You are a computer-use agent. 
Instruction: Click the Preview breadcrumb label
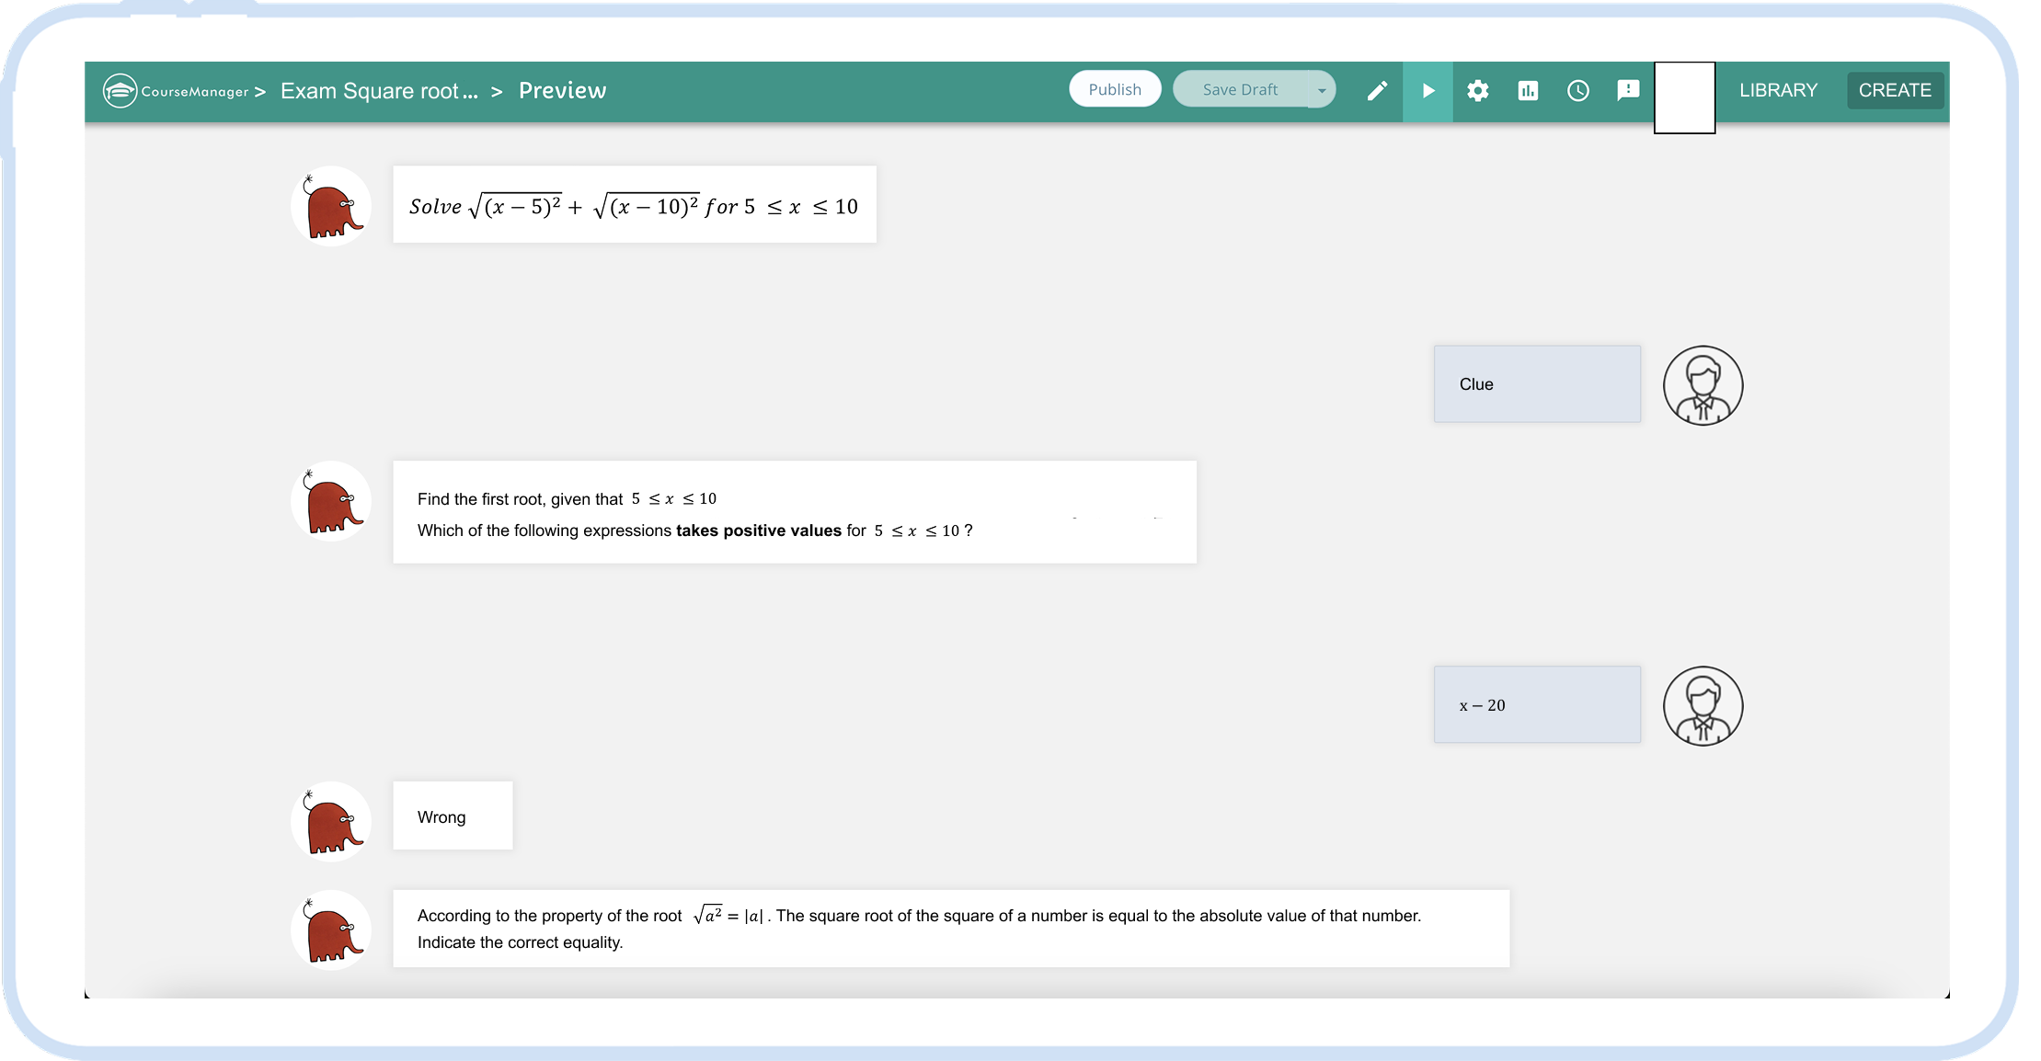[562, 90]
